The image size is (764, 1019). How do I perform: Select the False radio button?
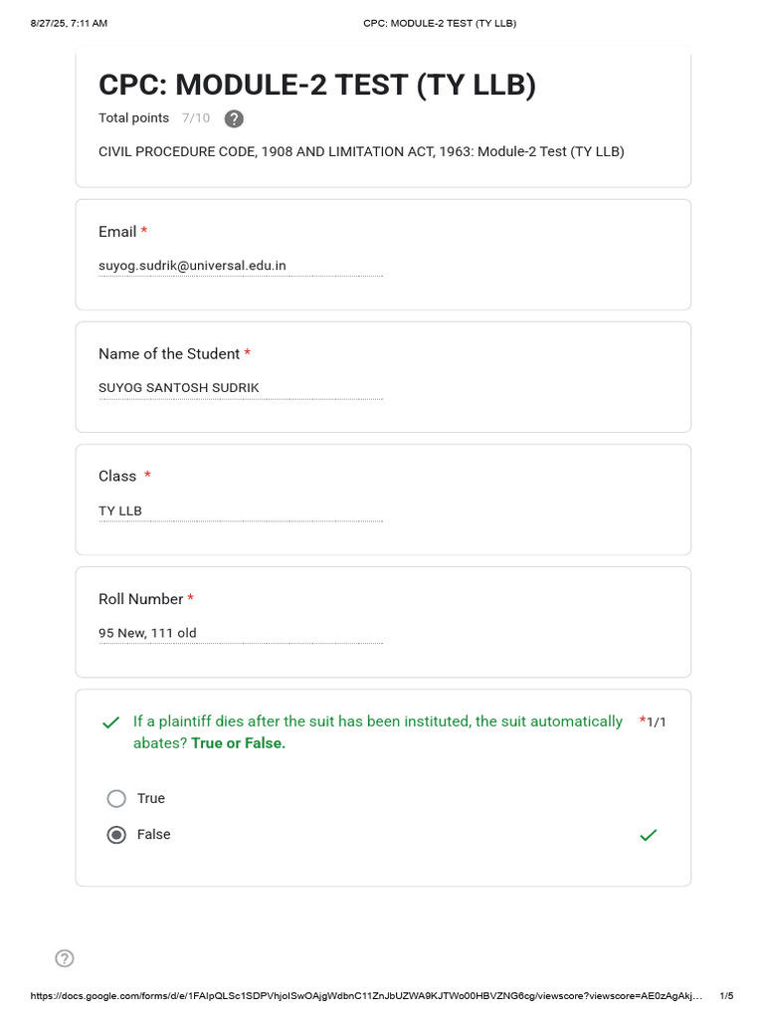coord(116,835)
